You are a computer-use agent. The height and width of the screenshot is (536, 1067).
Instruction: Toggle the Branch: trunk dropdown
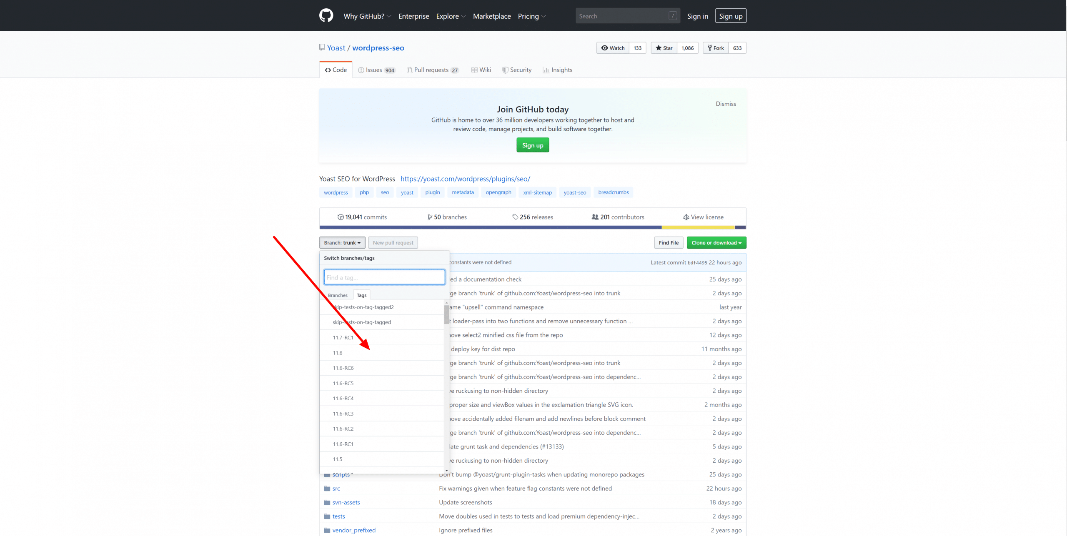point(342,243)
